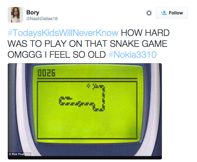197x162 pixels.
Task: Open the @NashDallas18 handle link
Action: pyautogui.click(x=42, y=19)
